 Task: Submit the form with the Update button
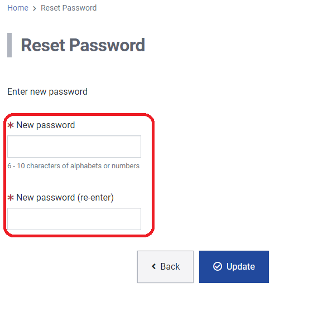pos(234,266)
